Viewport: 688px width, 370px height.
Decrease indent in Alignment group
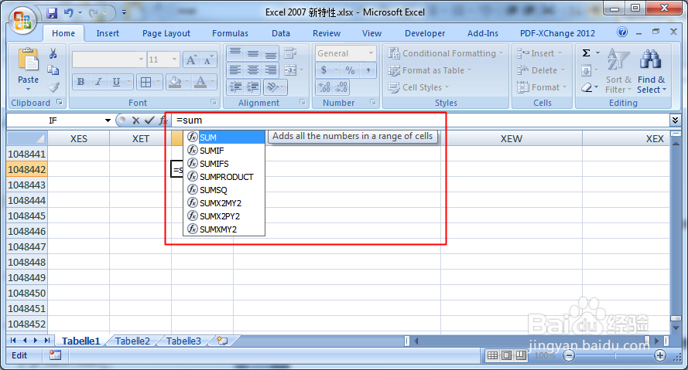point(235,87)
